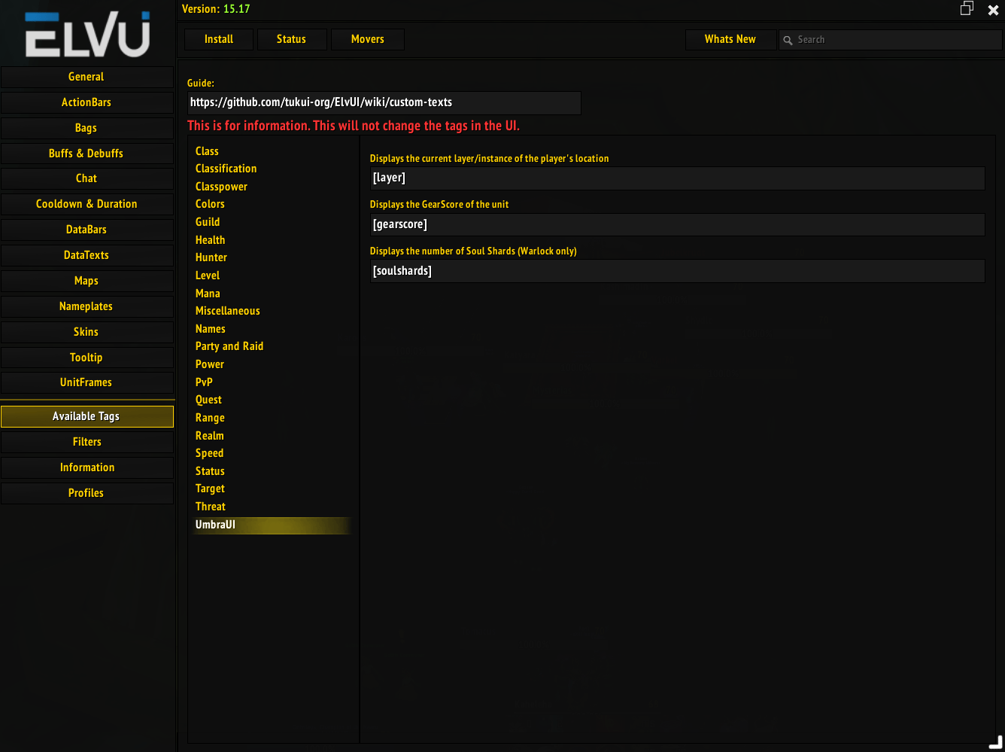The image size is (1005, 752).
Task: Go to DataTexts settings
Action: click(x=87, y=255)
